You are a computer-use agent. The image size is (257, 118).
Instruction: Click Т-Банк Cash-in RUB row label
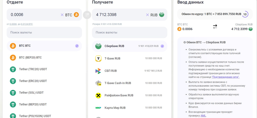pos(118,83)
